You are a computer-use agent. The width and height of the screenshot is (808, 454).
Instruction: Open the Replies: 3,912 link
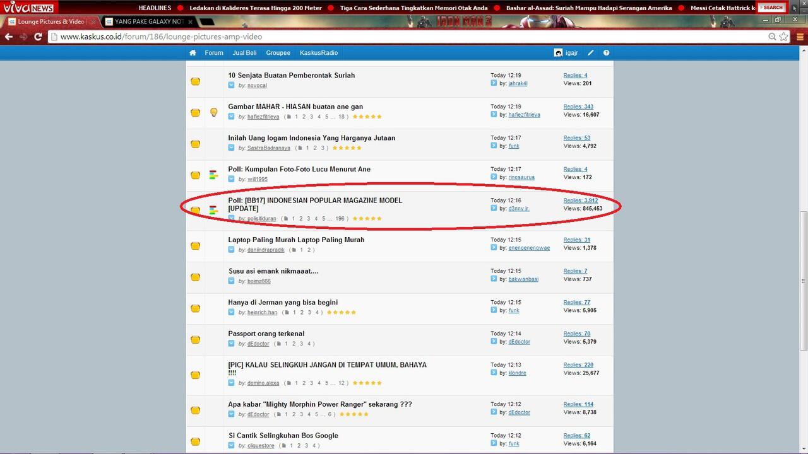point(581,201)
